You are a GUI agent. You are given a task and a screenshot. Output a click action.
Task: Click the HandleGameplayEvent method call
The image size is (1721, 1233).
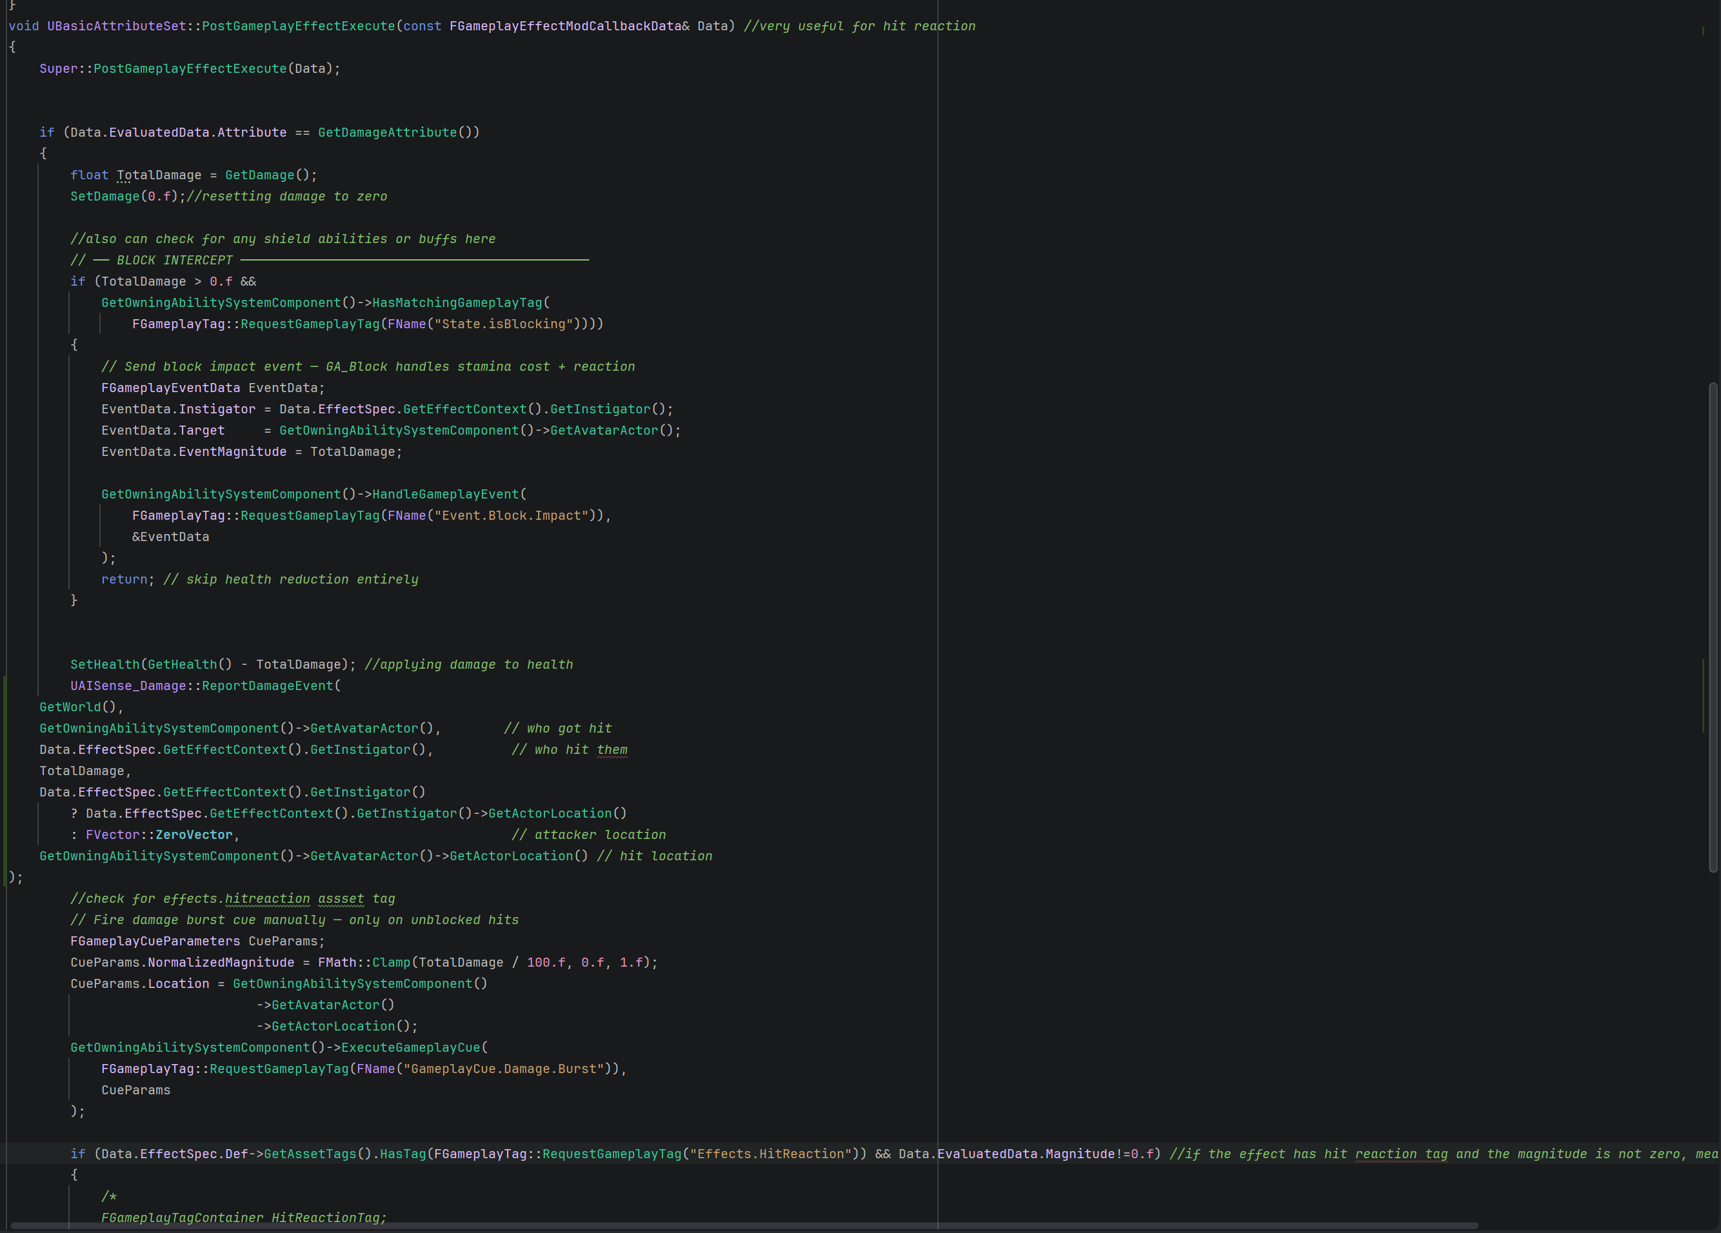(446, 493)
